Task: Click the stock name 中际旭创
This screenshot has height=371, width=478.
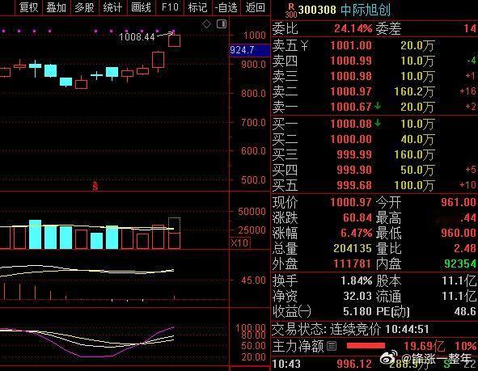Action: [x=366, y=10]
